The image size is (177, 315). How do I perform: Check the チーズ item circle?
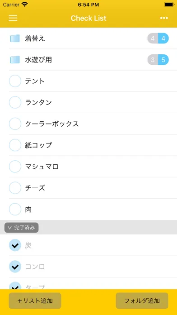15,188
